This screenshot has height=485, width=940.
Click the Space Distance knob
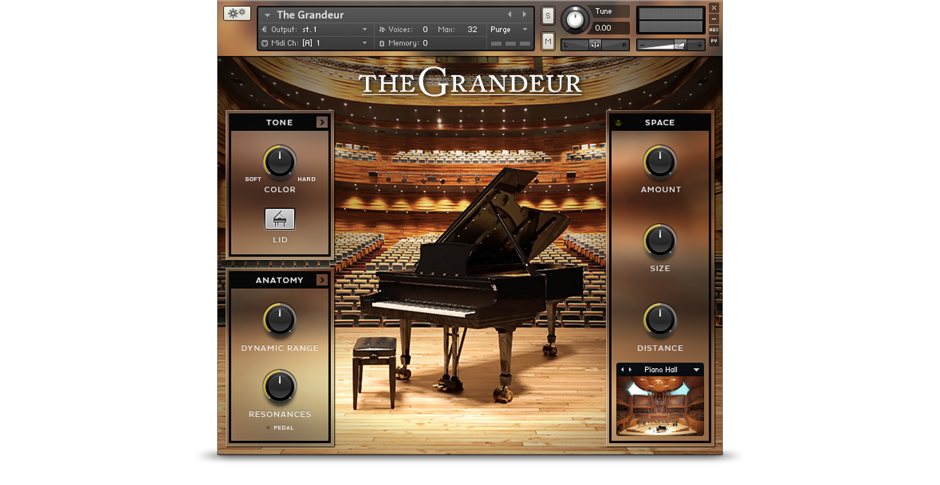pos(660,319)
